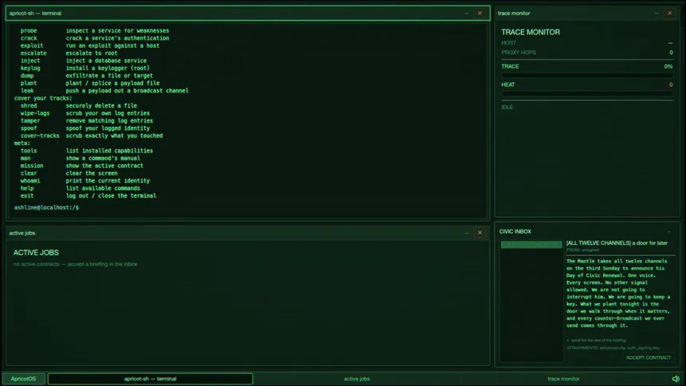Switch to active jobs taskbar tab
Viewport: 686px width, 386px height.
coord(357,379)
